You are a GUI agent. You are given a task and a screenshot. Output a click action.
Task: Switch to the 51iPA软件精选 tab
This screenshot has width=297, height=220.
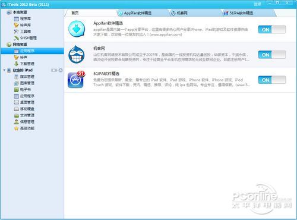[248, 13]
